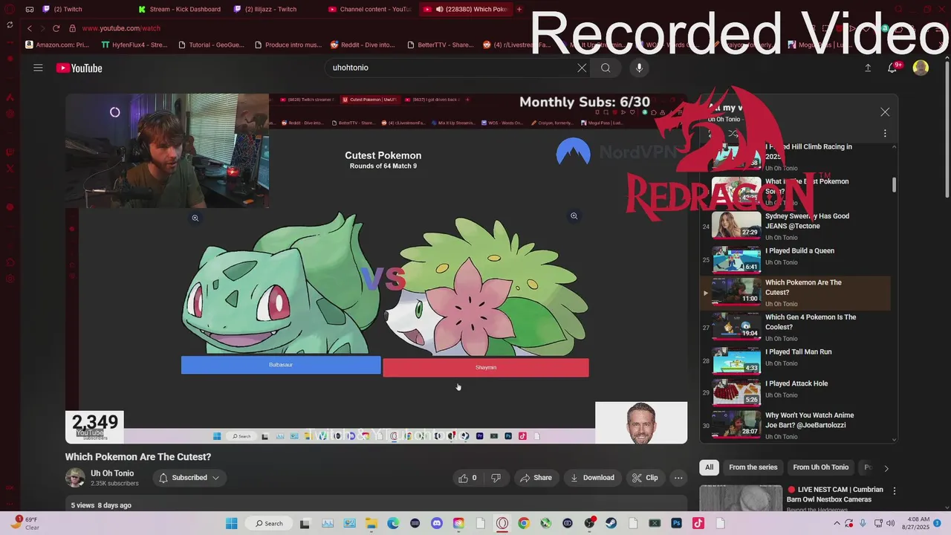Open the BetterTTV bookmark
Viewport: 951px width, 535px height.
440,45
